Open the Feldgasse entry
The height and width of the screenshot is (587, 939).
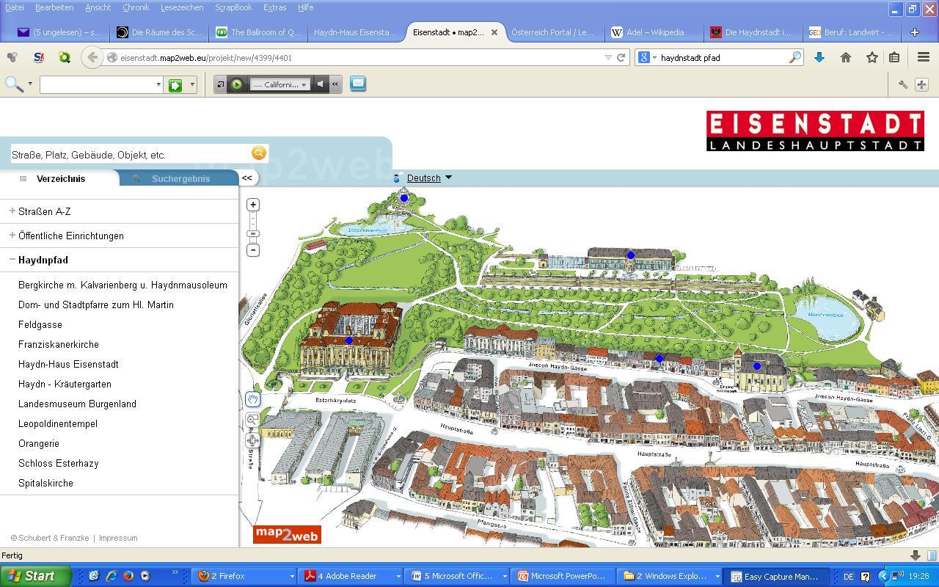[x=40, y=324]
